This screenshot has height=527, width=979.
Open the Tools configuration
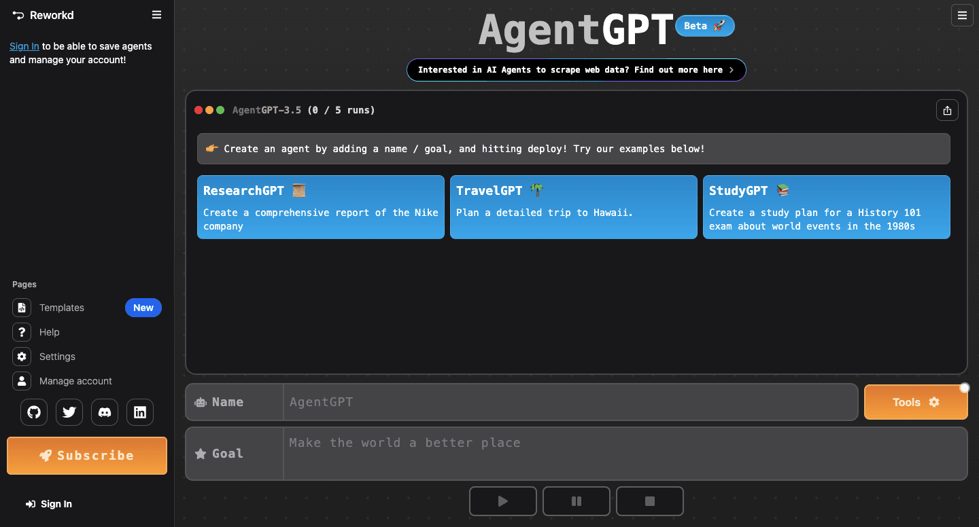(916, 402)
